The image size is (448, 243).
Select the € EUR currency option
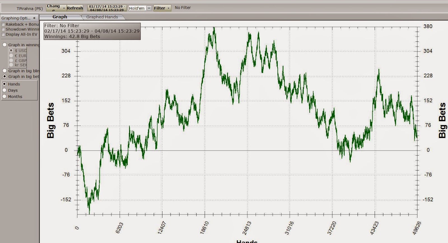(11, 55)
